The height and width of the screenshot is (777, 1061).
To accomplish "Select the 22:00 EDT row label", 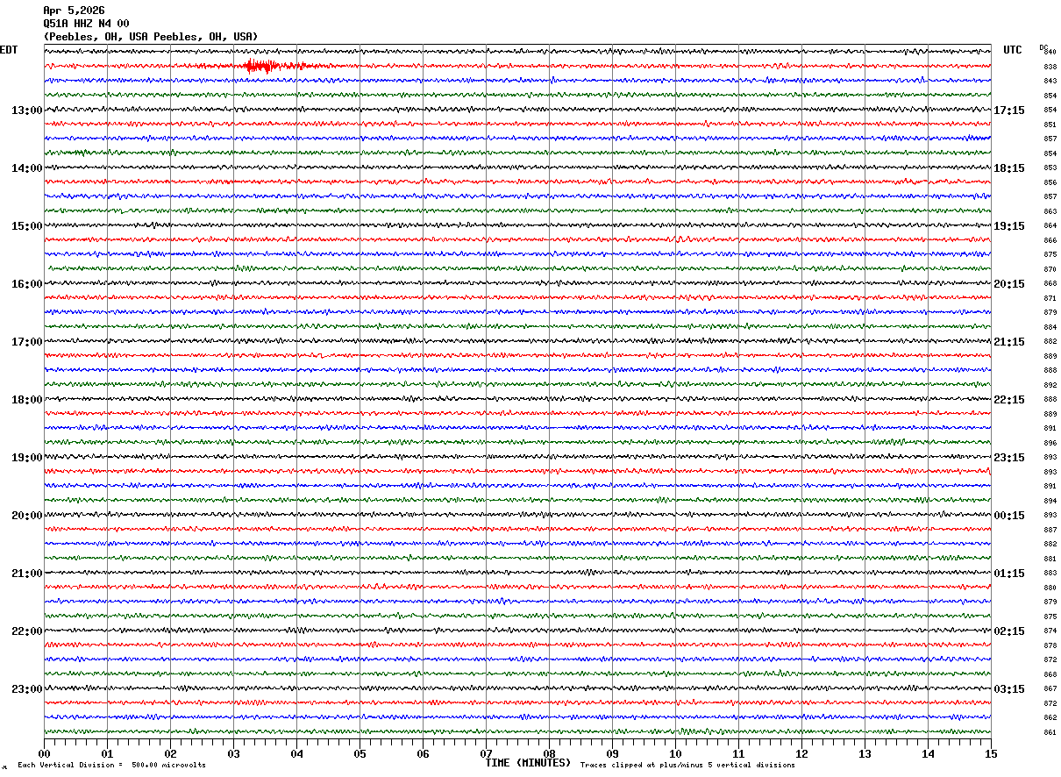I will tap(26, 631).
